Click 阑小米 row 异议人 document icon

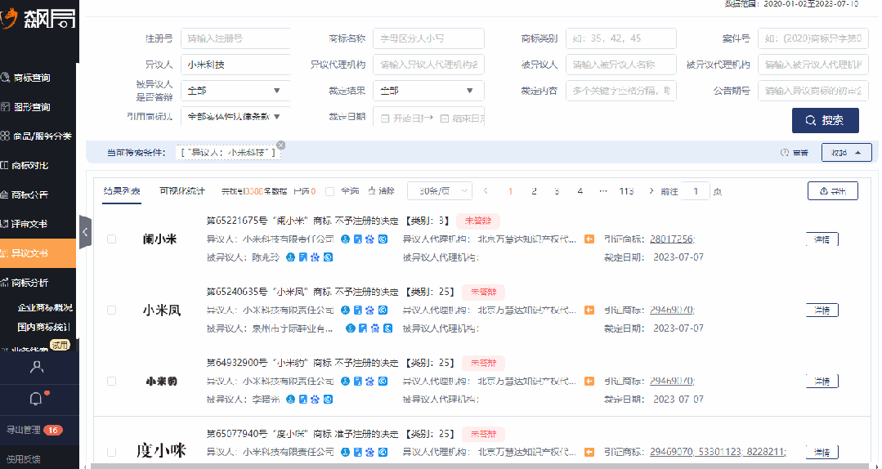pyautogui.click(x=358, y=239)
